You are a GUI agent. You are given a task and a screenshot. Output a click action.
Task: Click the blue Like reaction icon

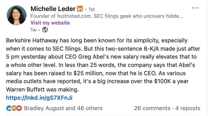tap(9, 108)
